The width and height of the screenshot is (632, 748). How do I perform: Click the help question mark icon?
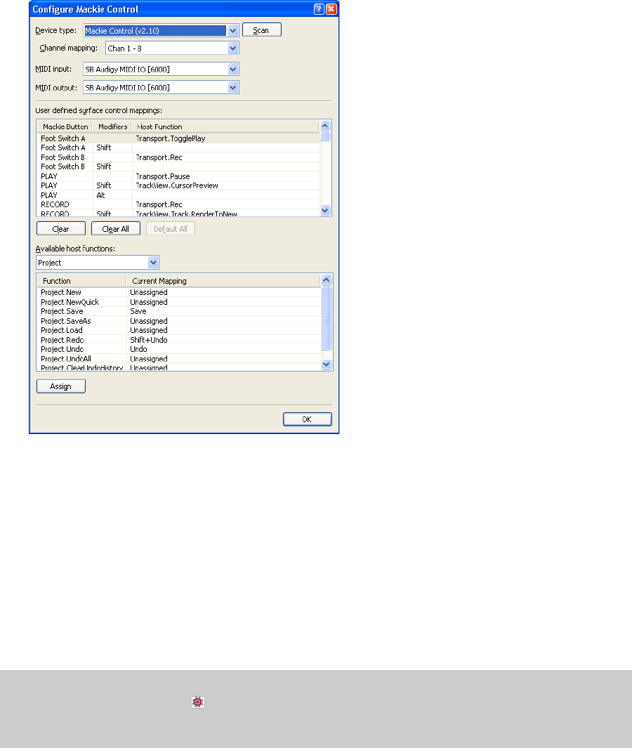319,9
